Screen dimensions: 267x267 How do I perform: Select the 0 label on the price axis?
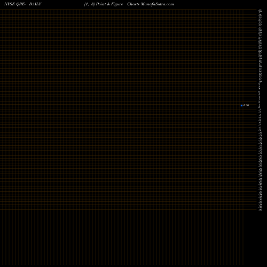pyautogui.click(x=260, y=107)
